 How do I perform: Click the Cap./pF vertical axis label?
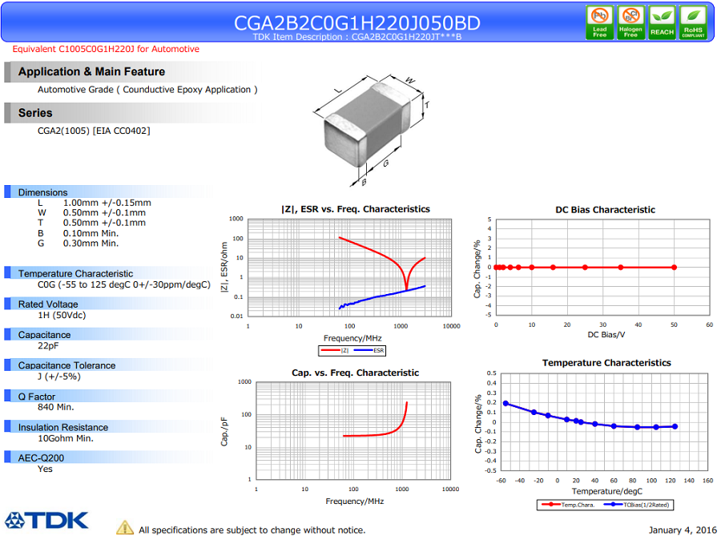224,432
